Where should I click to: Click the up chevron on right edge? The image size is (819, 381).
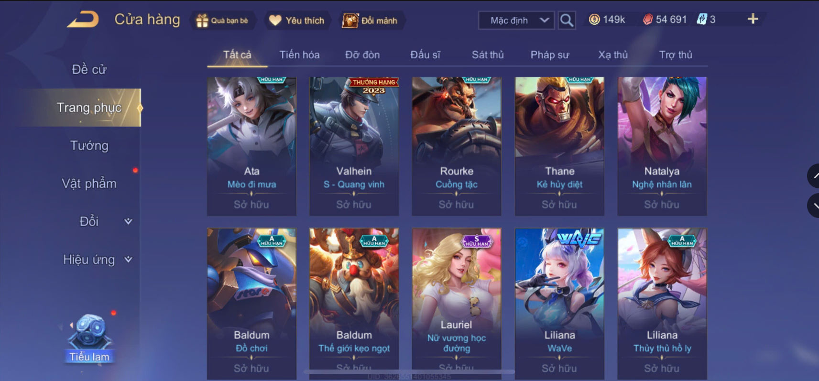coord(815,176)
